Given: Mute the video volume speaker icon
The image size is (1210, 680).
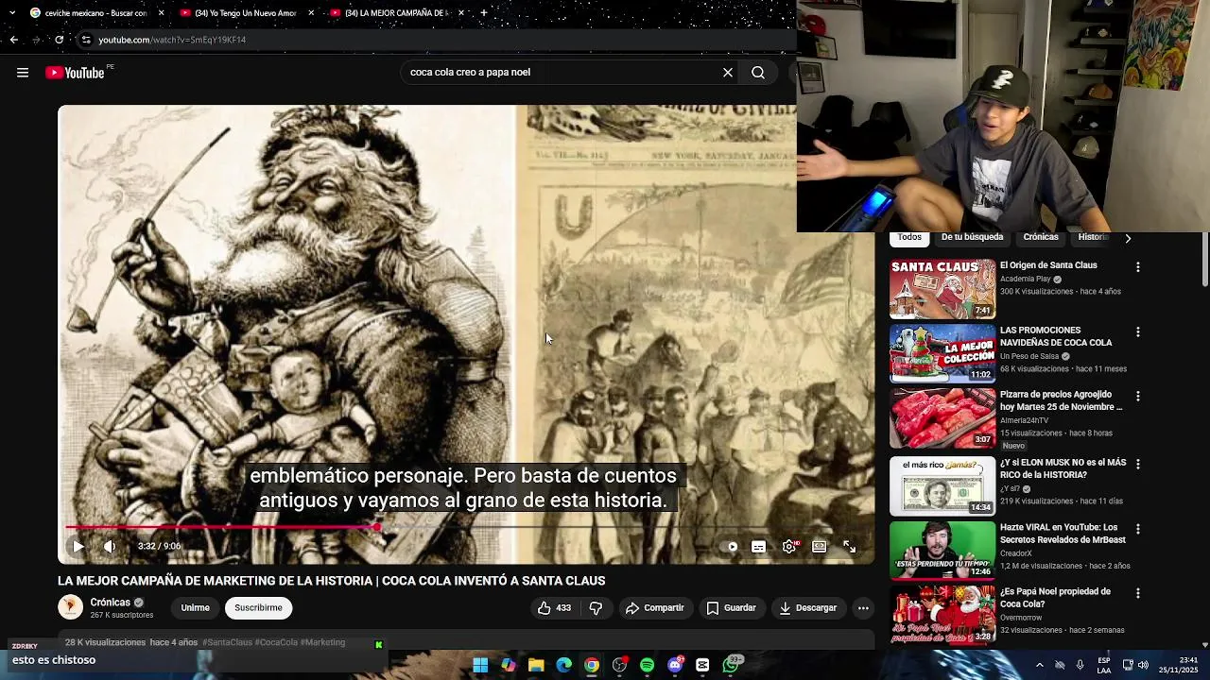Looking at the screenshot, I should coord(110,546).
